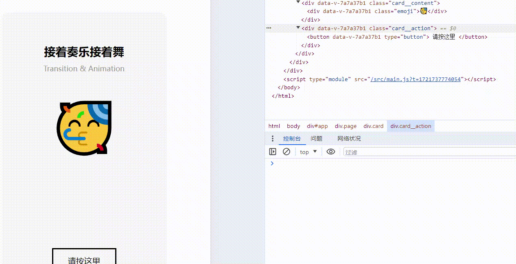Collapse the div.card__action DOM node

(x=298, y=28)
